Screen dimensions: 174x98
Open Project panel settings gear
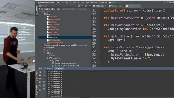86,6
